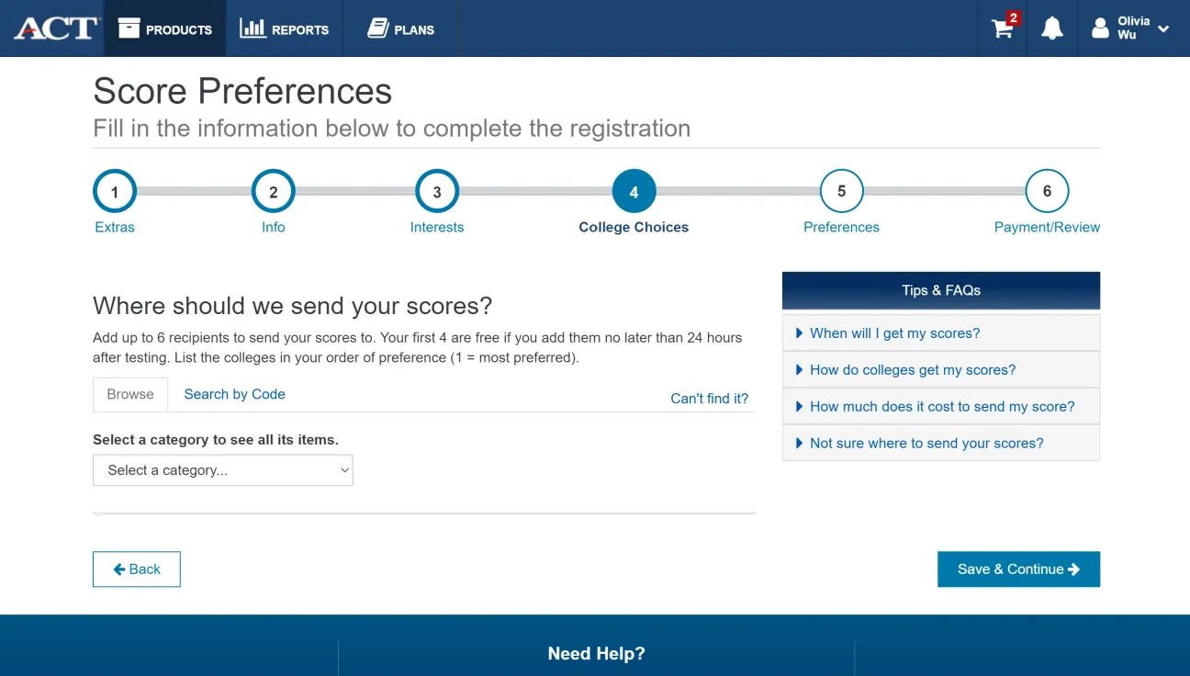This screenshot has height=676, width=1190.
Task: Open the notifications bell
Action: tap(1052, 28)
